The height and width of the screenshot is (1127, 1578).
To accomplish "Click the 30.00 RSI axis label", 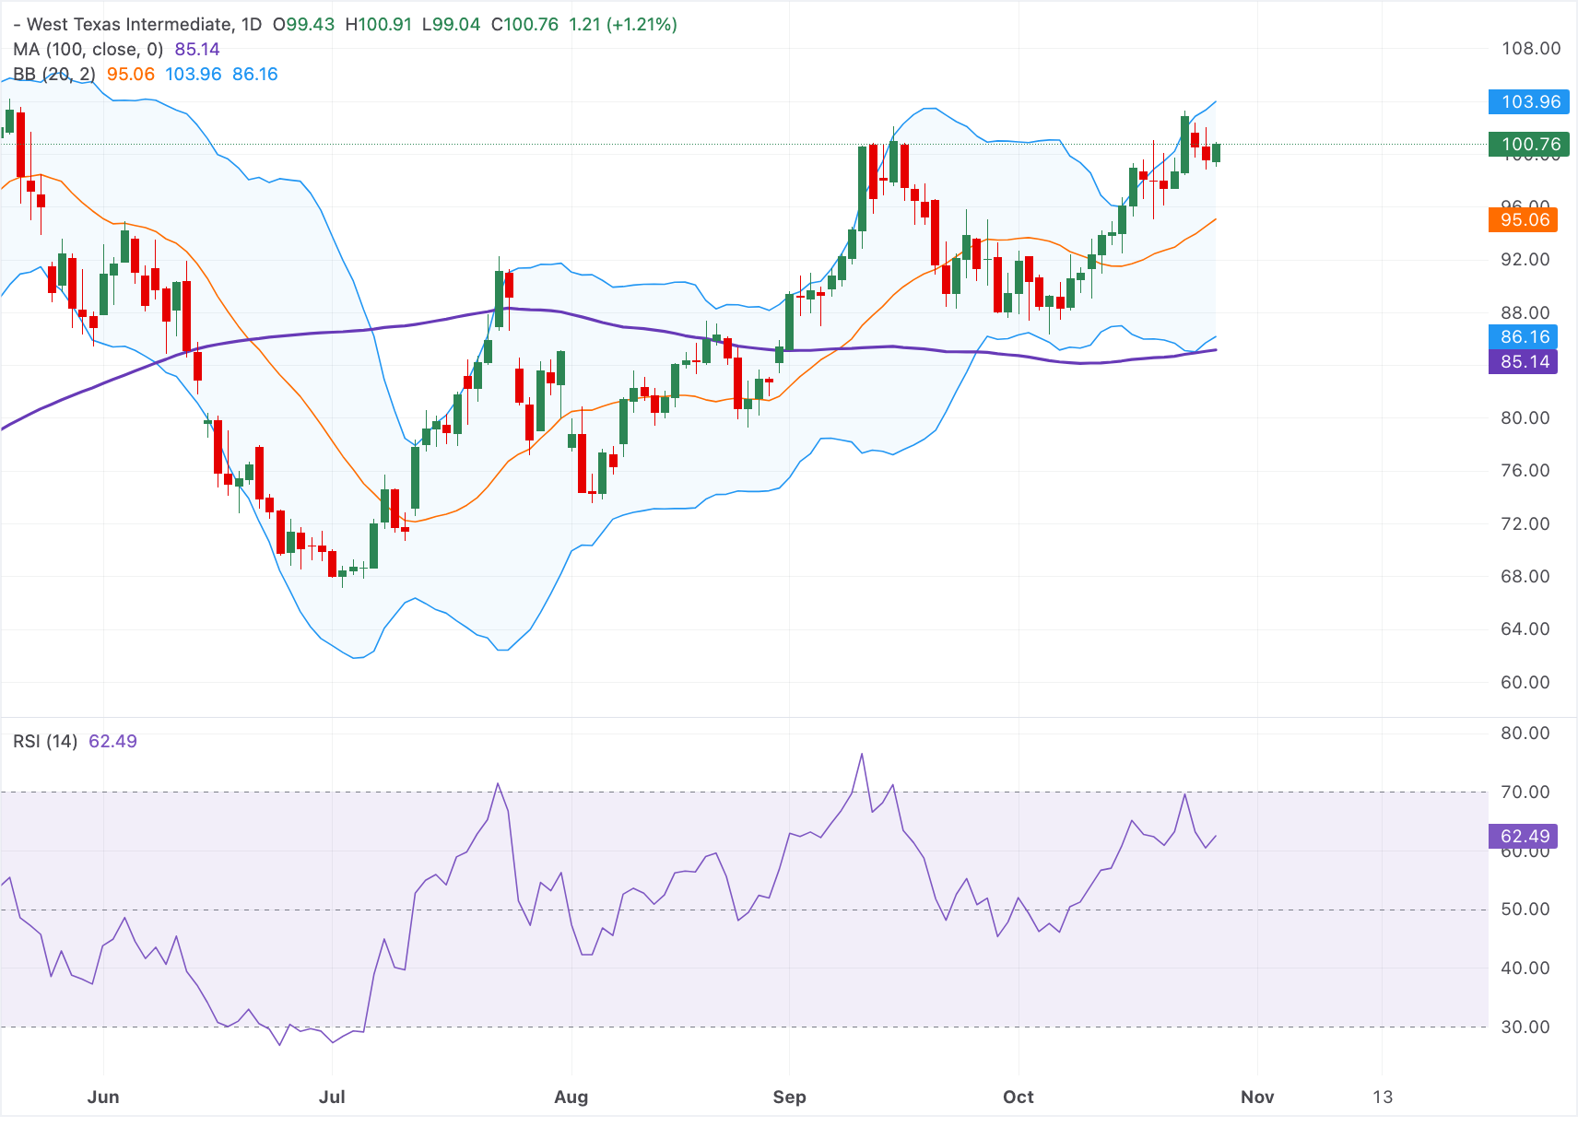I will point(1525,1027).
